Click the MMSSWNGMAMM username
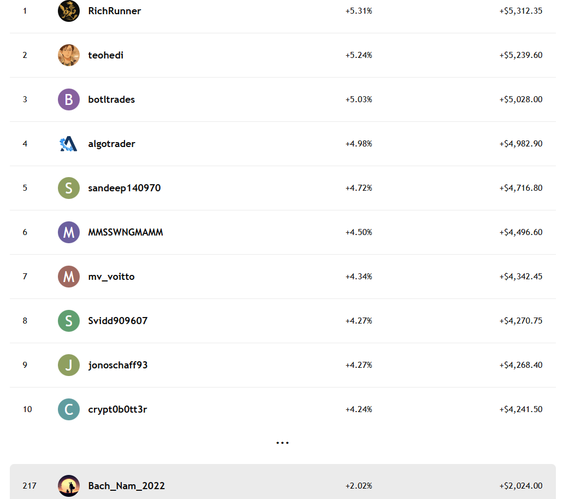The width and height of the screenshot is (563, 499). point(126,232)
